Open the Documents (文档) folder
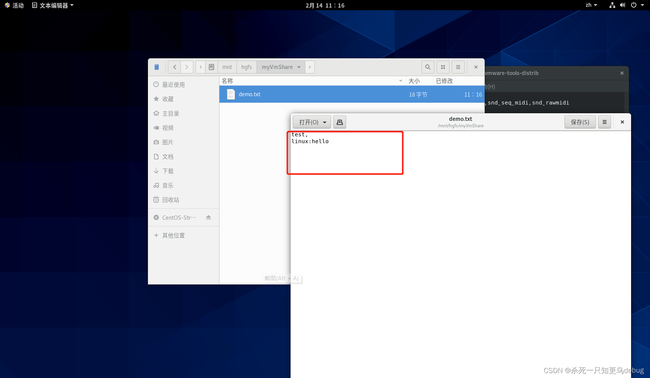650x378 pixels. coord(183,157)
